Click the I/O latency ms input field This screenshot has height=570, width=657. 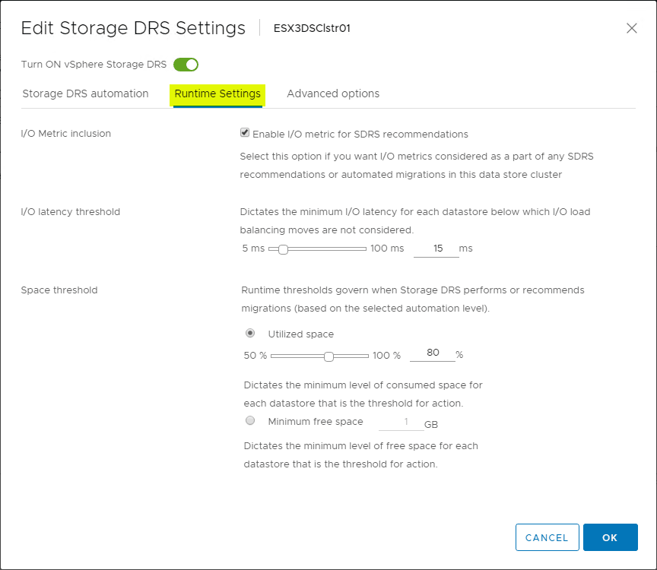point(436,249)
